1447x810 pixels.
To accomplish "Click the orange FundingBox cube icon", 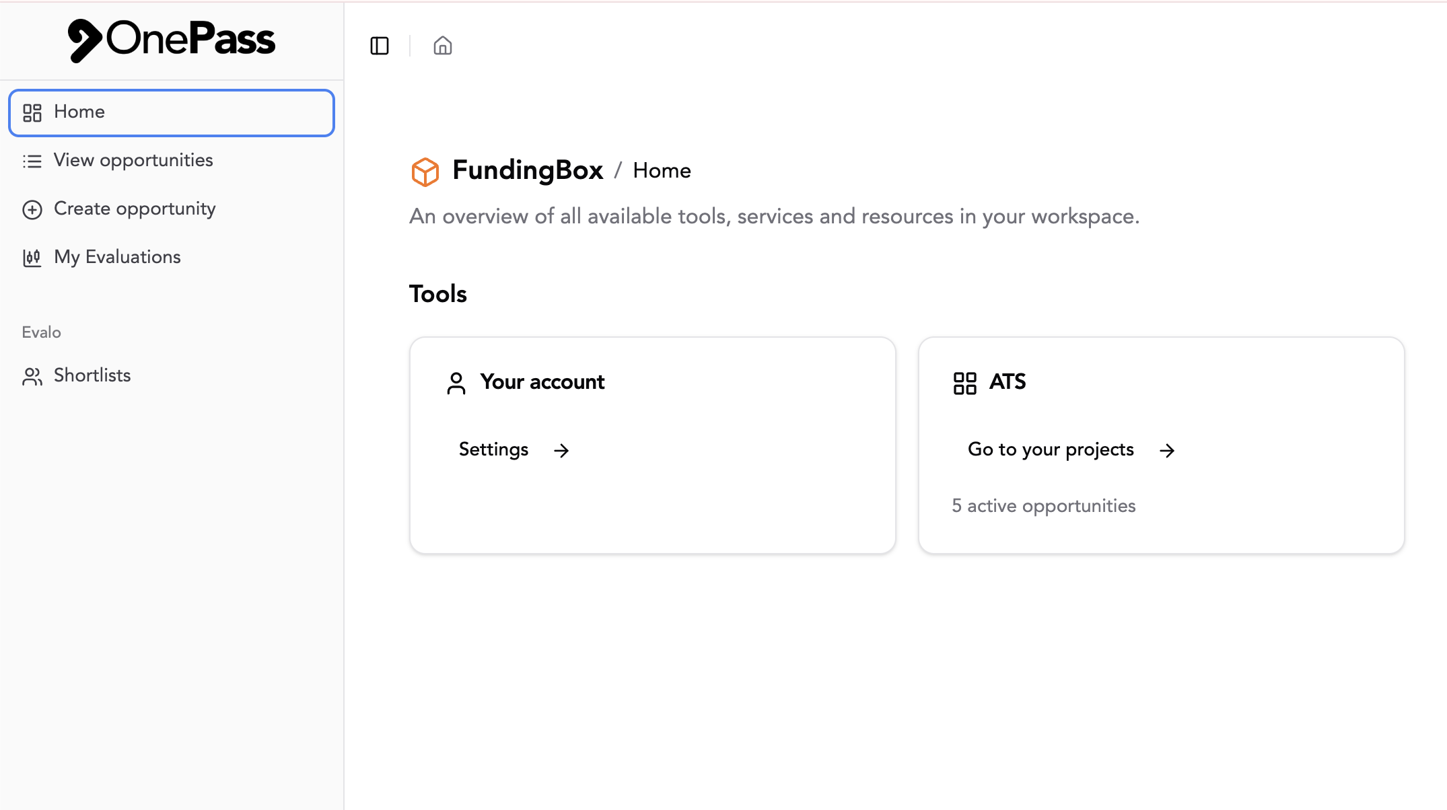I will [x=425, y=172].
